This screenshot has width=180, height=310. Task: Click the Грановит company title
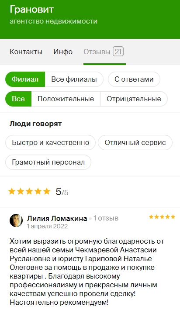[x=31, y=10]
